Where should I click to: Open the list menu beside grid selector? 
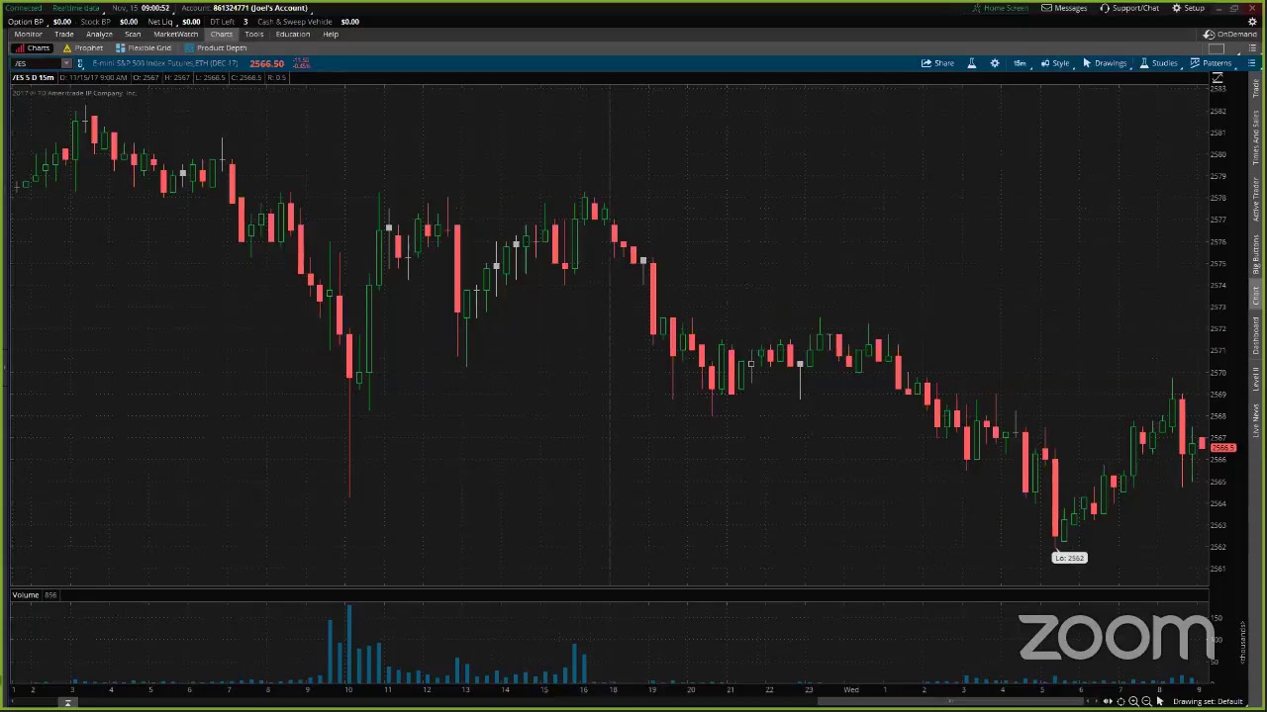(1250, 48)
